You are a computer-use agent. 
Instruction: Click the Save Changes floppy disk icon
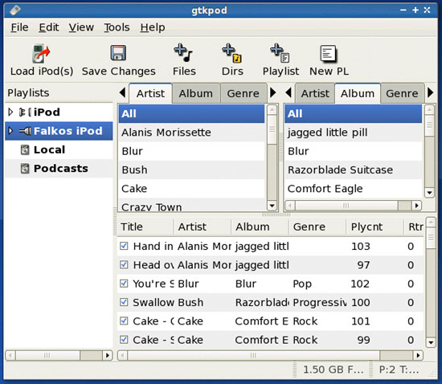(x=118, y=53)
